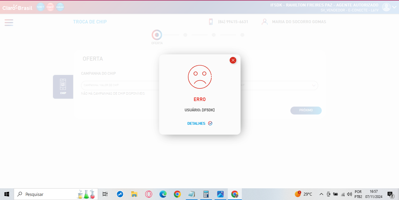
Task: Click phone number (84) 99415-6631
Action: (233, 22)
